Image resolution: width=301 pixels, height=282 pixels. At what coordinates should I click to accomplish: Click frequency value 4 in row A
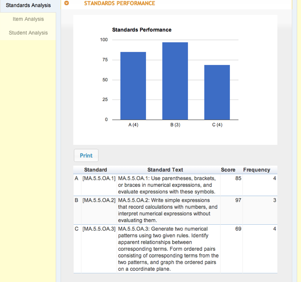point(274,178)
